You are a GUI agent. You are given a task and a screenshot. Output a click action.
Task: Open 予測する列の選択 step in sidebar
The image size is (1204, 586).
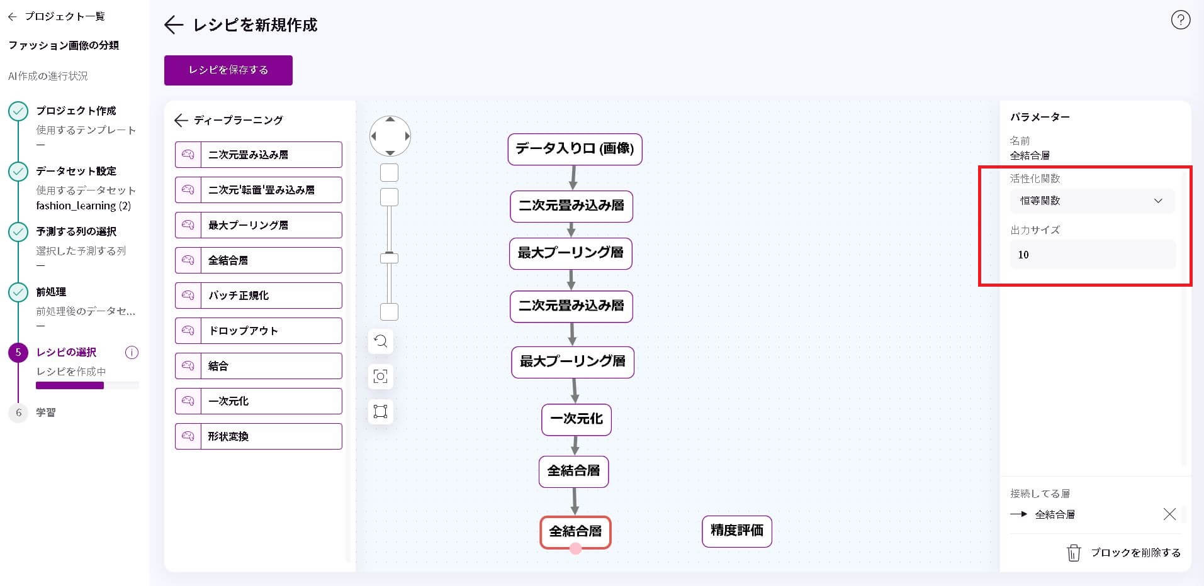click(76, 231)
